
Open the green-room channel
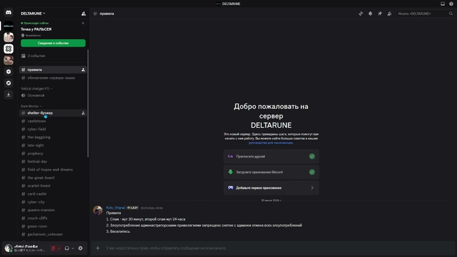(x=53, y=226)
